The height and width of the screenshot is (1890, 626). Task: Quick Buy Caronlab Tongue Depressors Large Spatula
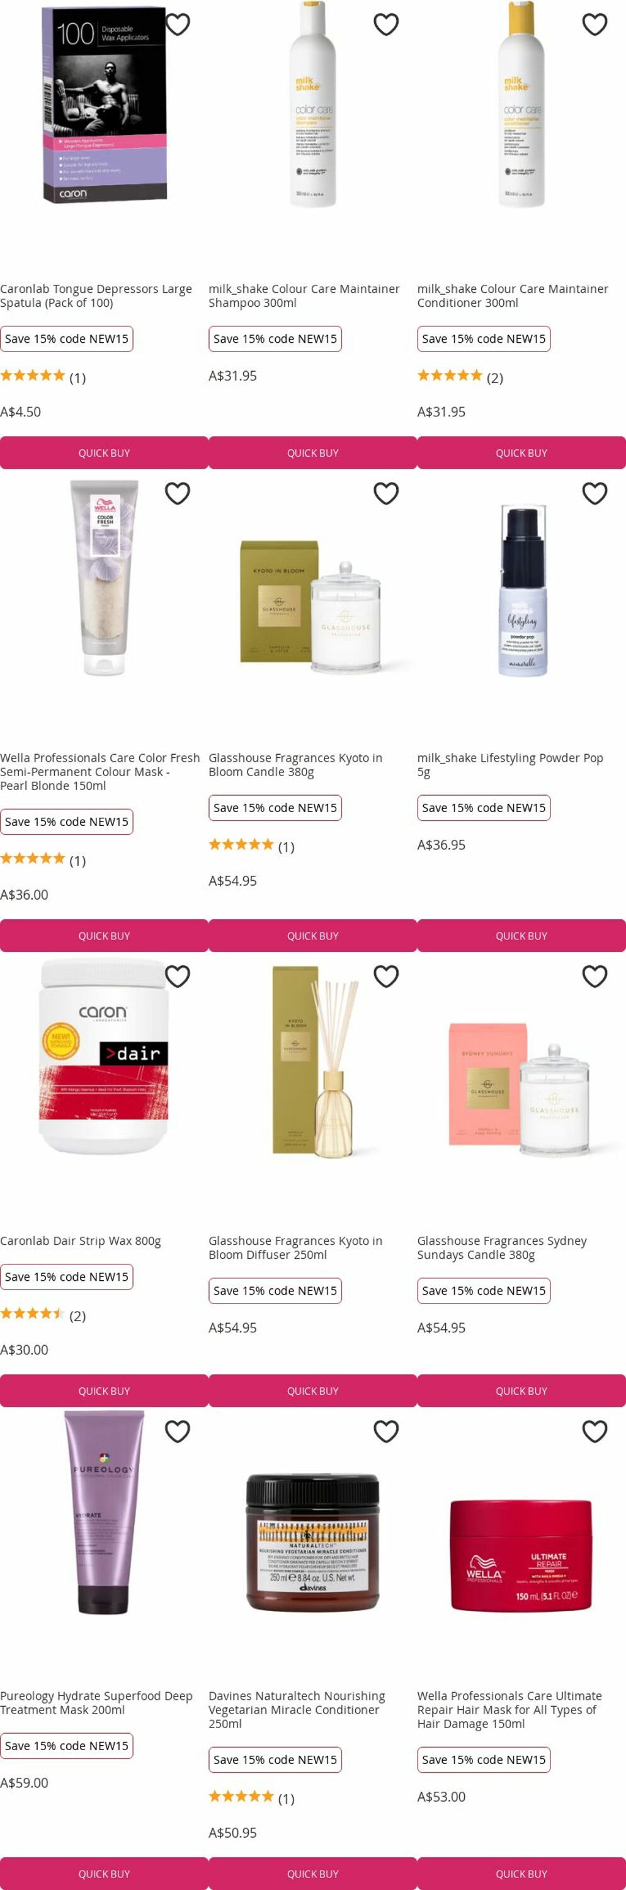coord(104,453)
